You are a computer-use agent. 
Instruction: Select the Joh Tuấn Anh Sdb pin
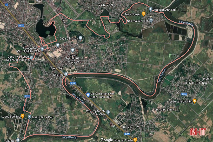(x=150, y=10)
